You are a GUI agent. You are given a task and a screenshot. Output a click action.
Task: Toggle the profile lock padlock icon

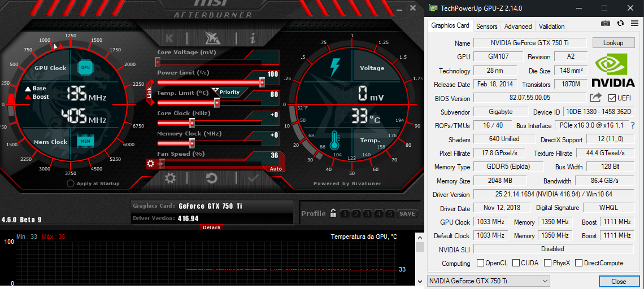point(333,213)
